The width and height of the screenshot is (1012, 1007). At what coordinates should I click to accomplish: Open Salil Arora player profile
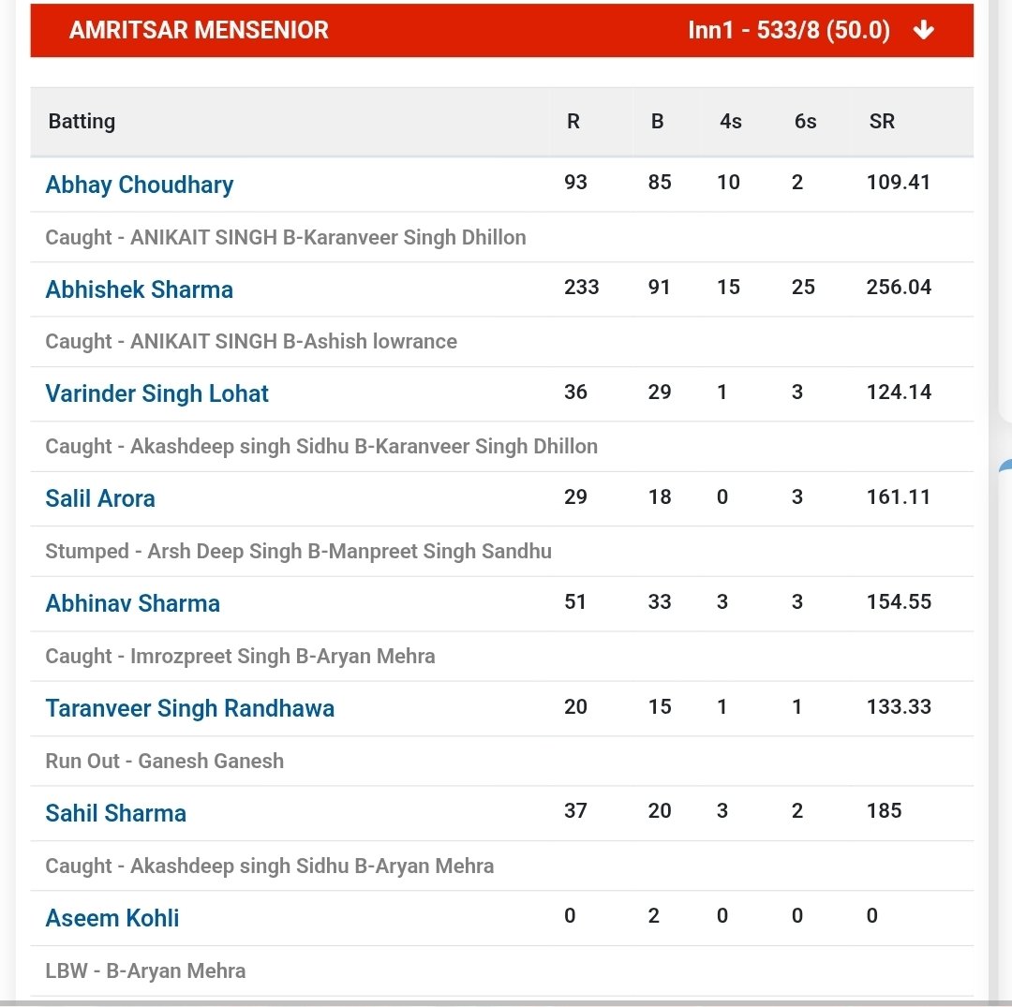click(x=100, y=498)
